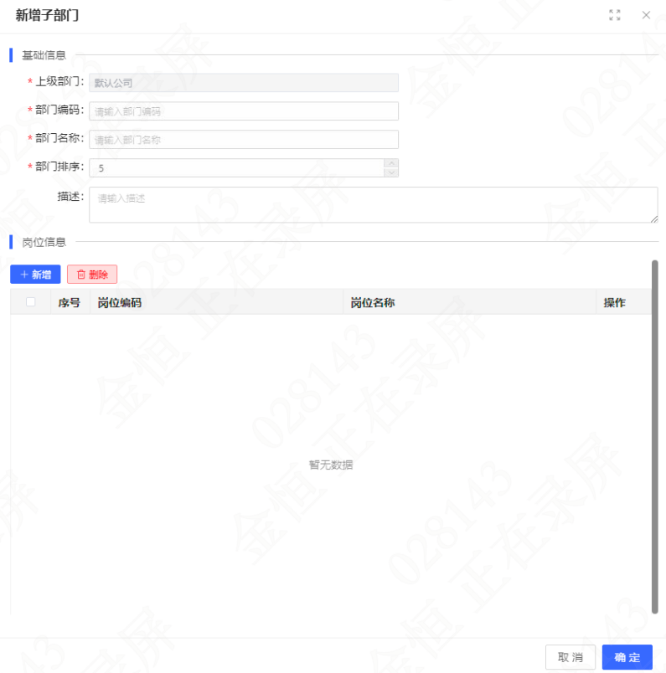The image size is (666, 673).
Task: Decrease 部门排序 with the down arrow
Action: coord(391,172)
